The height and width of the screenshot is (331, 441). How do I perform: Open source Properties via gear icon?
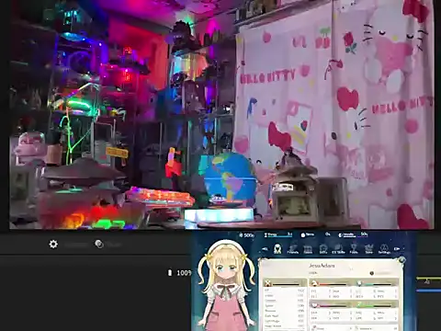[53, 245]
